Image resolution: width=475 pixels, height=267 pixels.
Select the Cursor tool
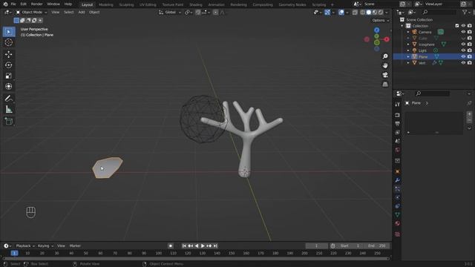tap(9, 42)
